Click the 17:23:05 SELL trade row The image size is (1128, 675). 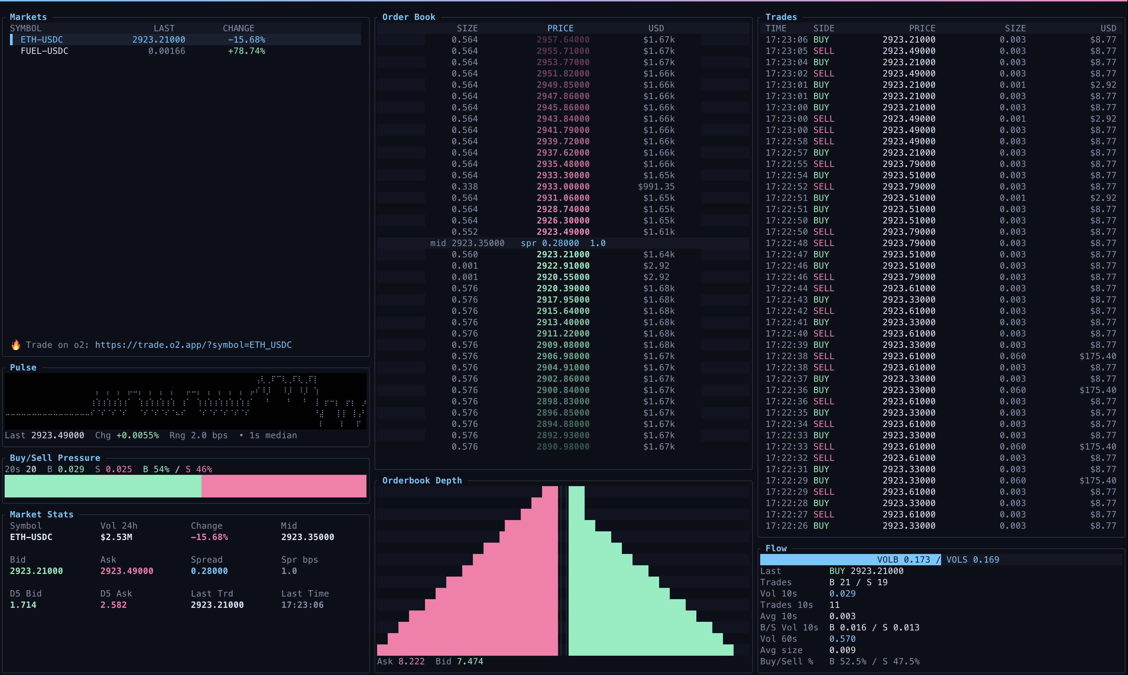pyautogui.click(x=940, y=51)
